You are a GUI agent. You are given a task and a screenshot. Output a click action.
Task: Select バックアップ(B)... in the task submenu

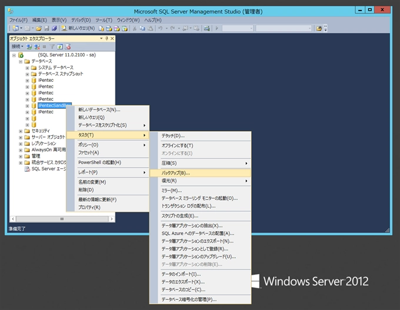tap(176, 173)
